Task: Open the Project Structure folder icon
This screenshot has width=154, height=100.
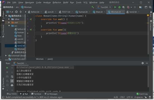Action: click(x=140, y=7)
